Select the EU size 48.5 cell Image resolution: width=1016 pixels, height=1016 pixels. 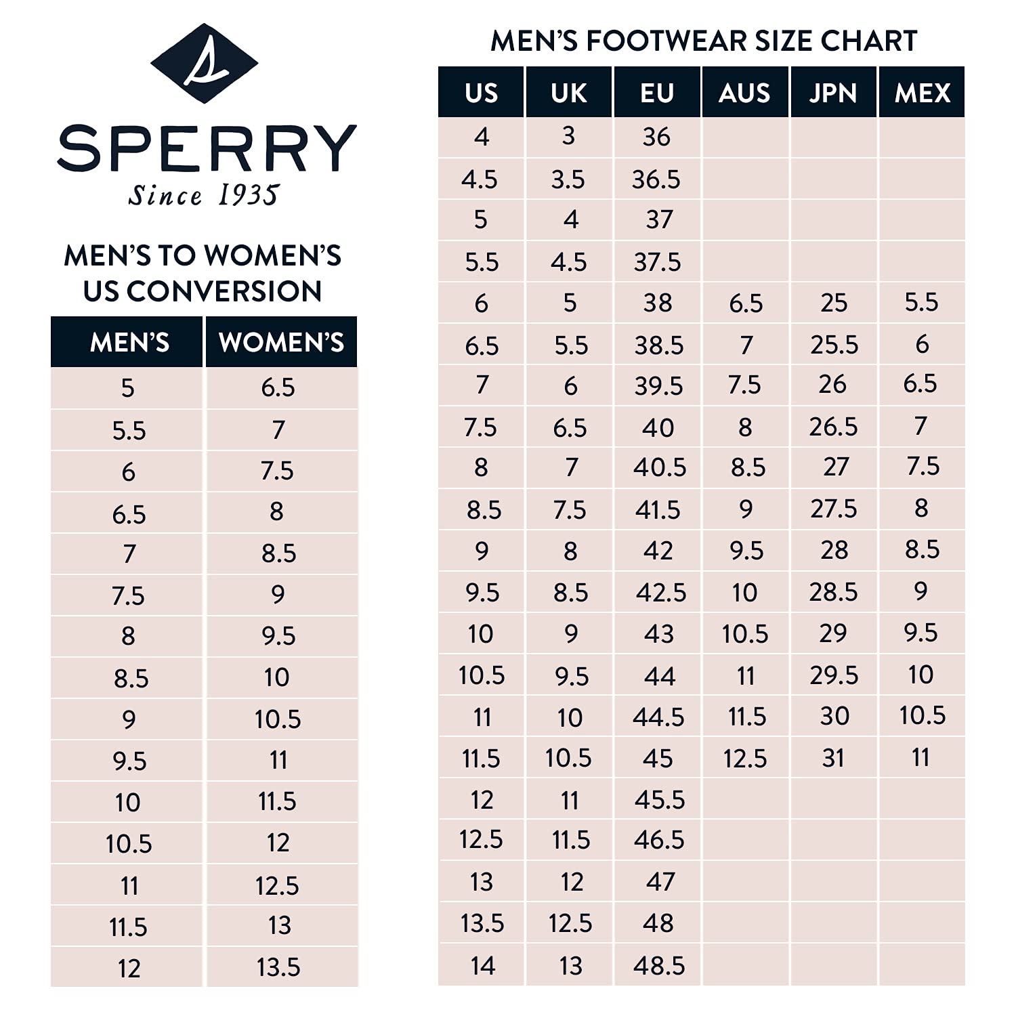[x=659, y=965]
